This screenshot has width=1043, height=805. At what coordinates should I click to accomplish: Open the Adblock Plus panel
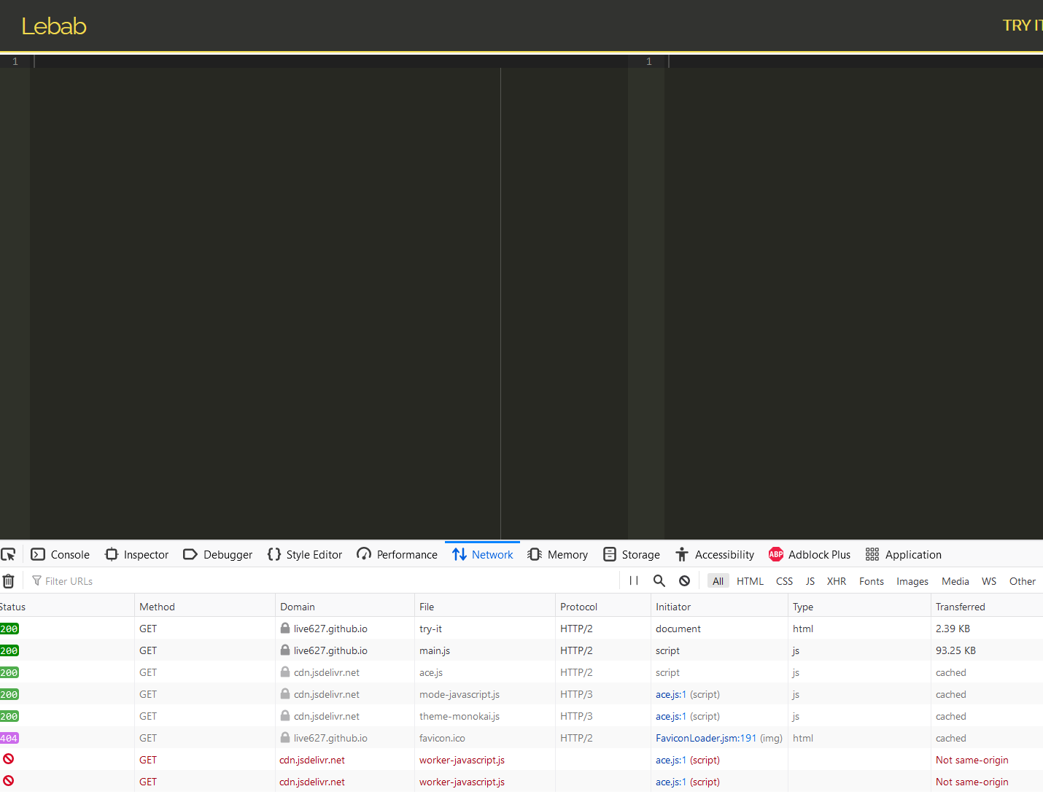click(x=810, y=555)
